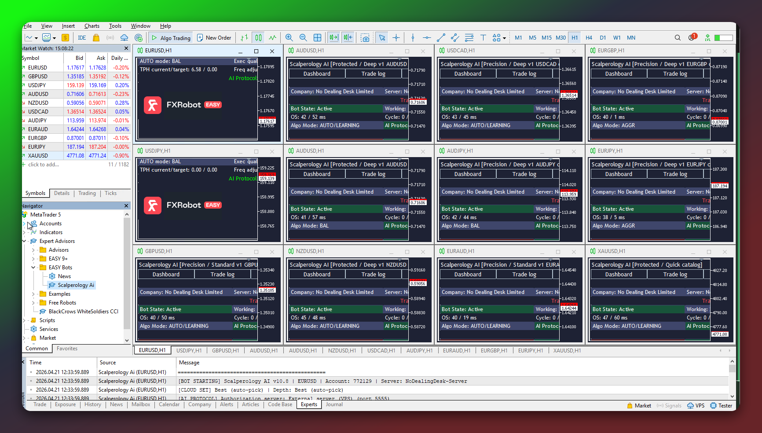
Task: Expand the Free Robots folder
Action: 34,302
